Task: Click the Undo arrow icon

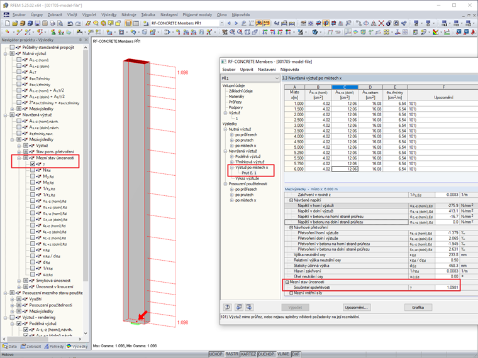Action: point(70,23)
